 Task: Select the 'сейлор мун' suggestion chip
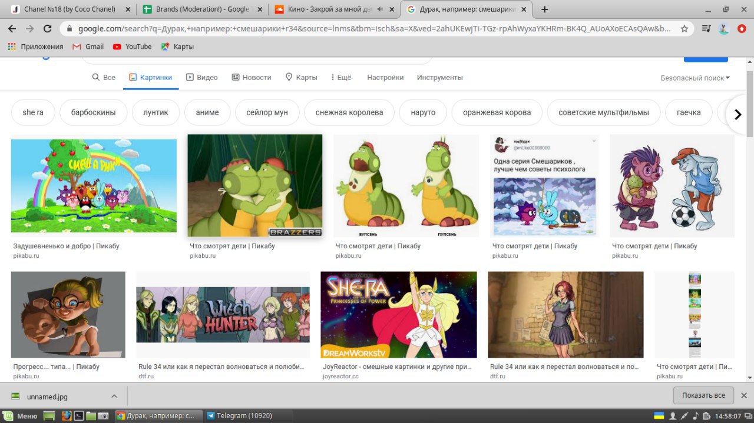coord(267,112)
